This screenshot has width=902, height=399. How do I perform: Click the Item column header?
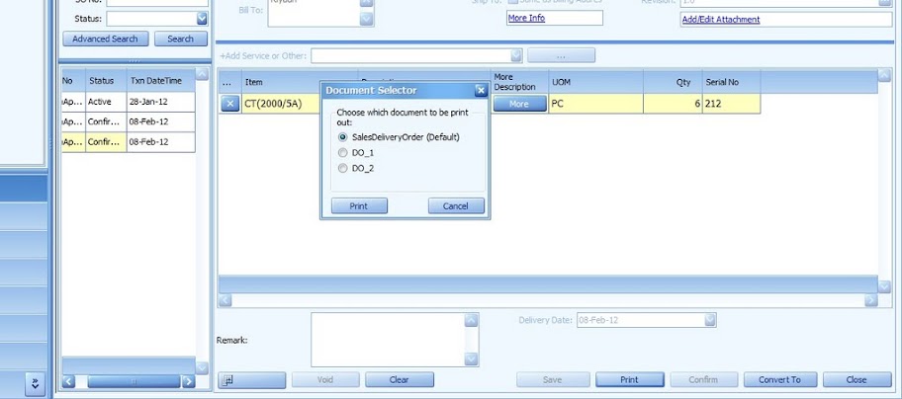[x=300, y=82]
